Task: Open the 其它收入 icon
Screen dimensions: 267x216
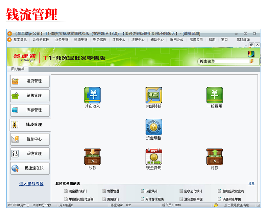Action: (92, 95)
